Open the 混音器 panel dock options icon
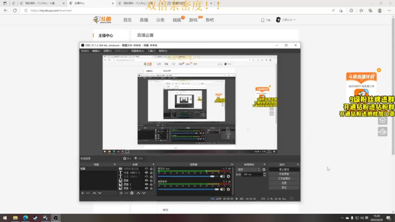Viewport: 395px width, 222px height. pos(232,164)
